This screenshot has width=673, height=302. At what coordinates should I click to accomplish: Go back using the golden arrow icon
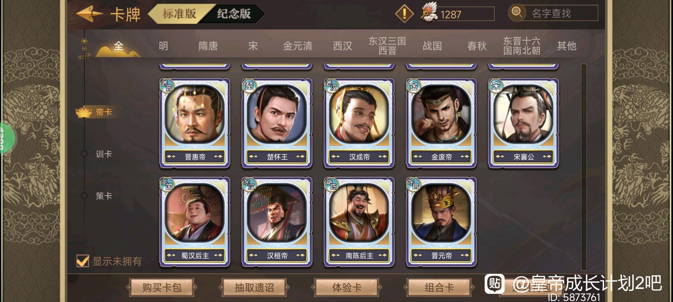pos(89,14)
